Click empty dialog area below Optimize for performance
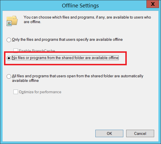This screenshot has height=144, width=161. (80, 112)
